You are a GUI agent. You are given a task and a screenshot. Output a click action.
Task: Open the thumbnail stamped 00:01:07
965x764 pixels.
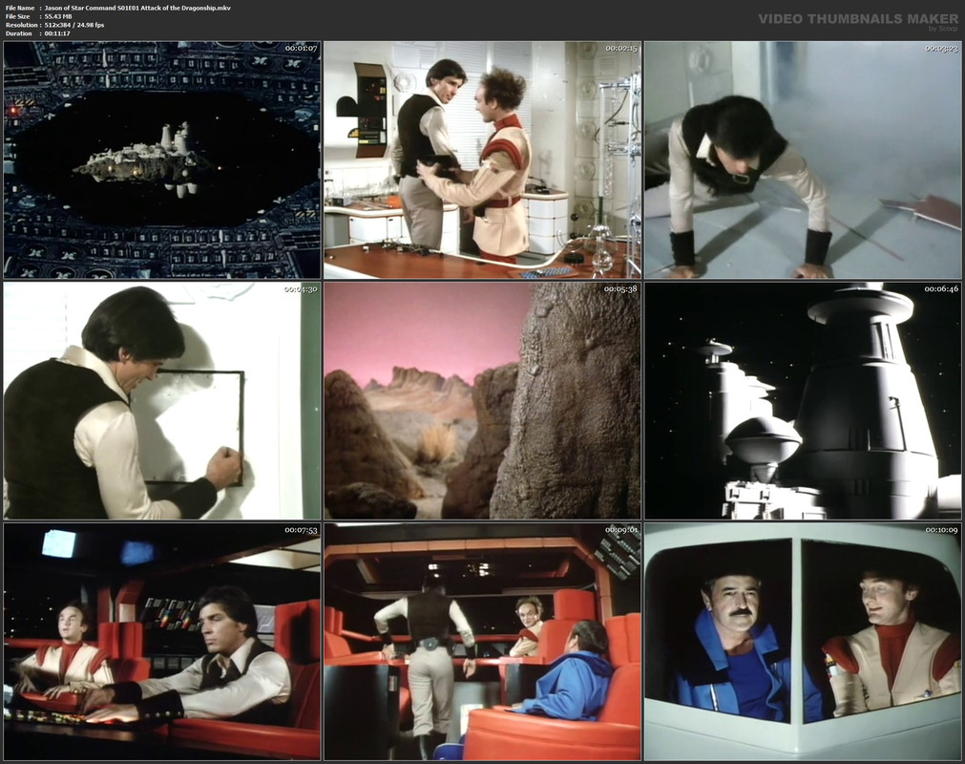(x=162, y=160)
